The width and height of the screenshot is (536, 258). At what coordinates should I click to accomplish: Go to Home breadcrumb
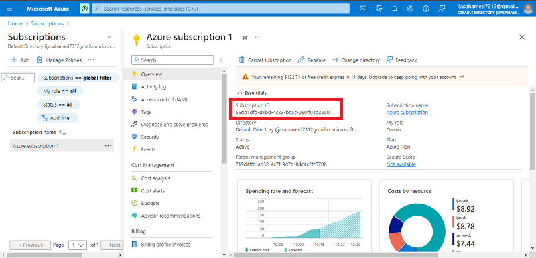pos(15,24)
